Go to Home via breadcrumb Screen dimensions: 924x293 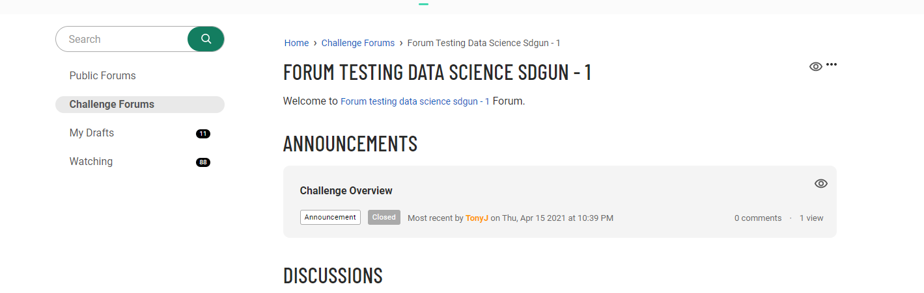pyautogui.click(x=296, y=43)
